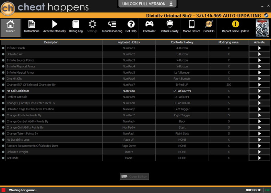Activate Change EXP Of Selected Character
271x193 pixels.
(x=259, y=85)
